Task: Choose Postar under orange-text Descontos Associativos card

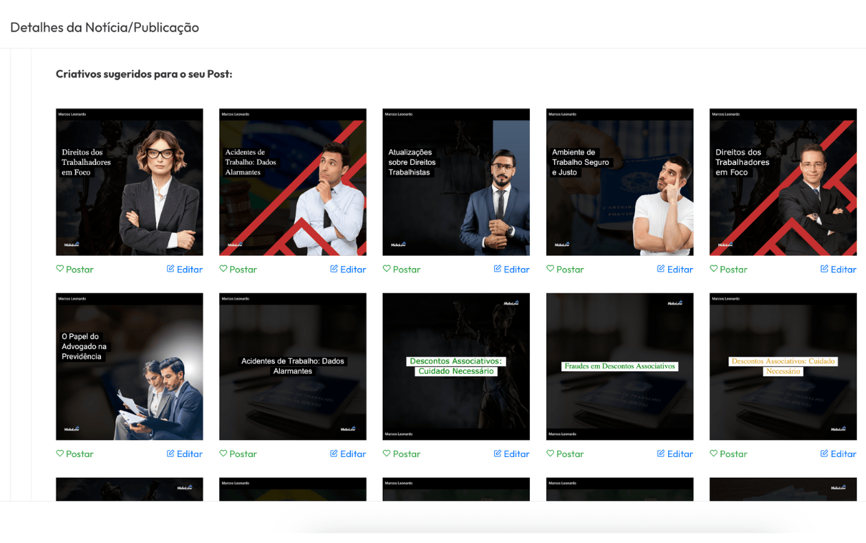Action: 729,454
